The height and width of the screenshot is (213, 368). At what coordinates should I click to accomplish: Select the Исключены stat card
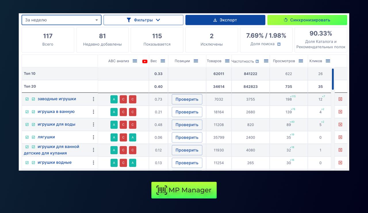212,40
